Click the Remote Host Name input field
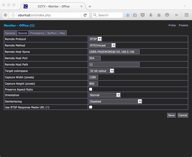Image resolution: width=192 pixels, height=157 pixels. (114, 52)
